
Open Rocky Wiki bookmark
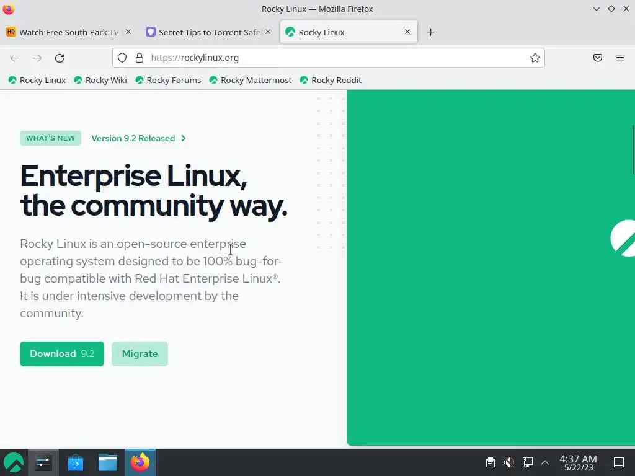coord(100,80)
